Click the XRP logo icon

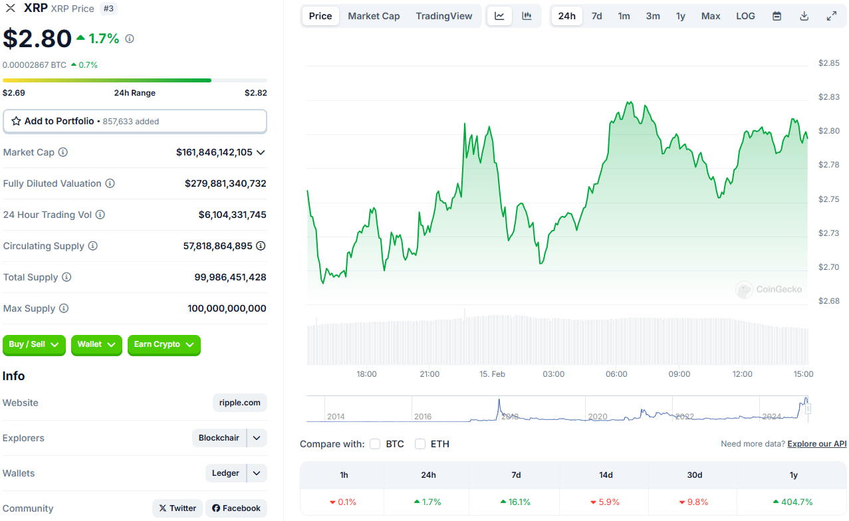(11, 9)
